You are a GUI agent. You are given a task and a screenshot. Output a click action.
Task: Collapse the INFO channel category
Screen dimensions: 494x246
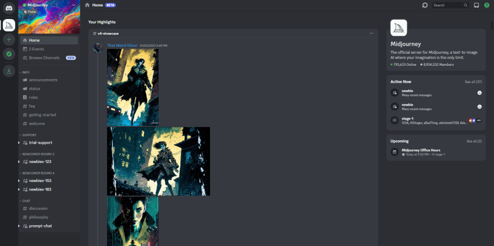(x=25, y=72)
